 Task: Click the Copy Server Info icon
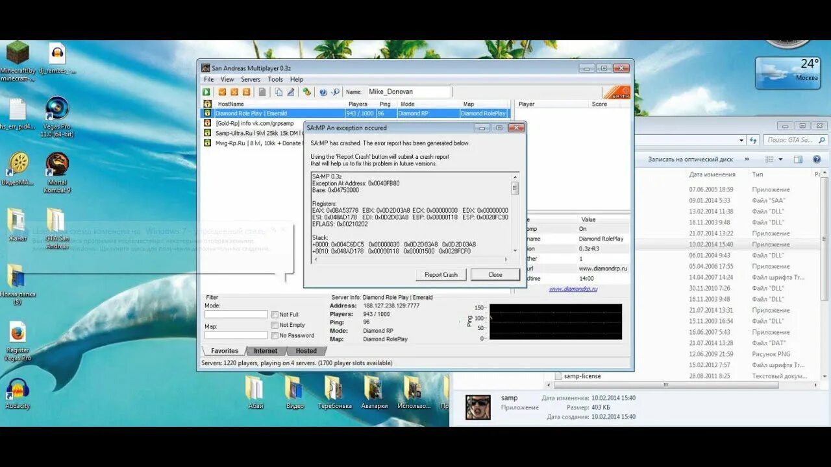279,92
